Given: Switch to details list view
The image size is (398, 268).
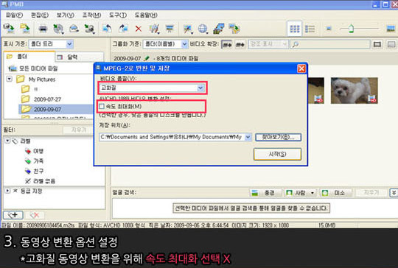Looking at the screenshot, I should [310, 29].
